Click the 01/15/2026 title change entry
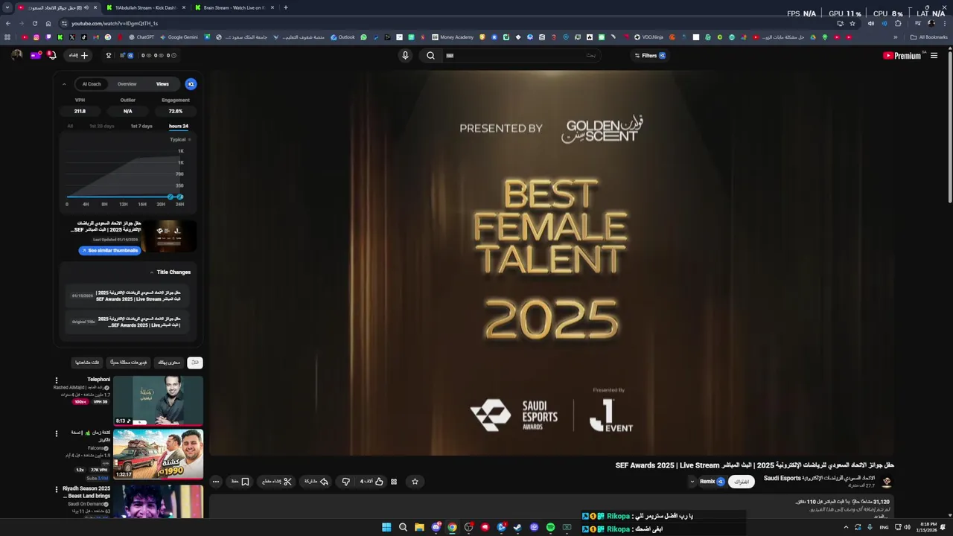The width and height of the screenshot is (953, 536). 127,296
